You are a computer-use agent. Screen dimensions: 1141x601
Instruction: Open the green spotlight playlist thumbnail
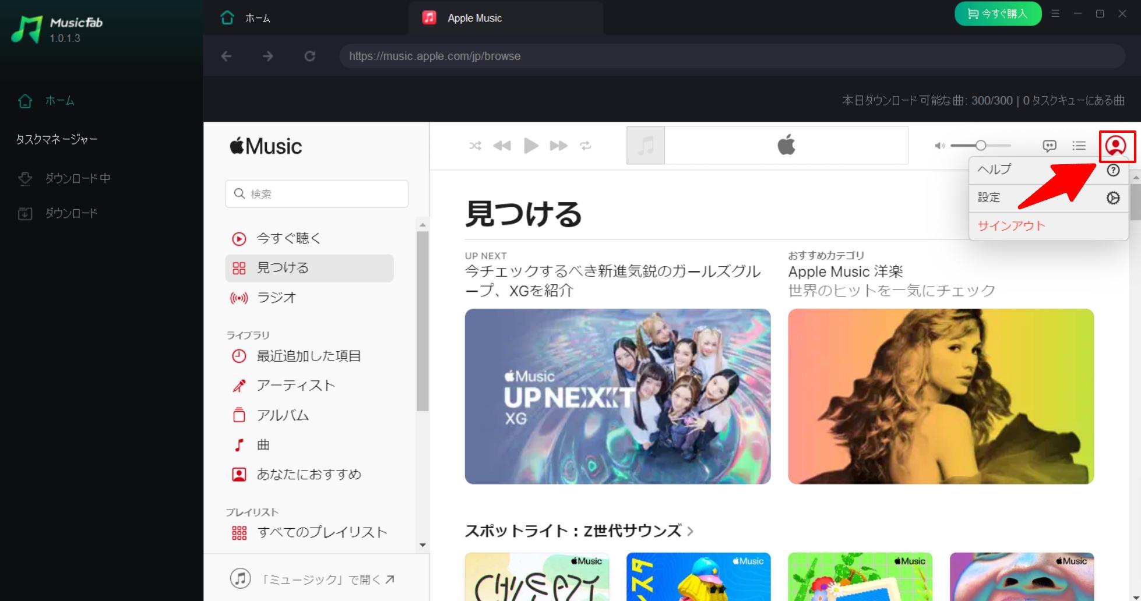(x=860, y=577)
